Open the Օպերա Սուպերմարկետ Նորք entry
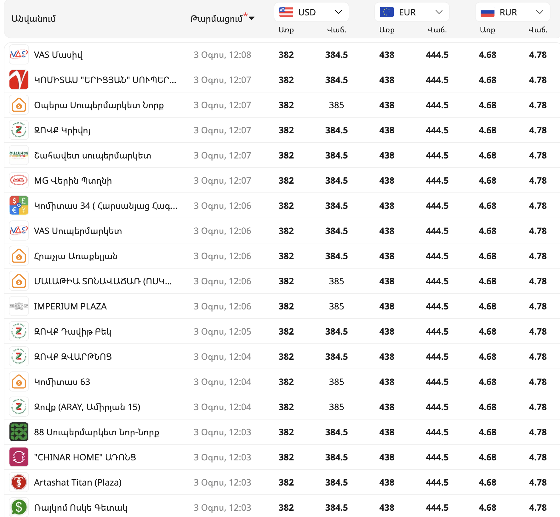This screenshot has height=517, width=560. [99, 105]
